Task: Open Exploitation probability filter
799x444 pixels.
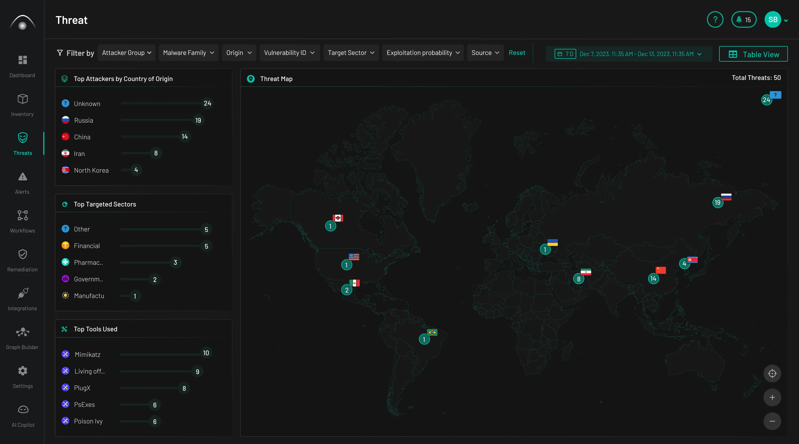Action: [423, 53]
